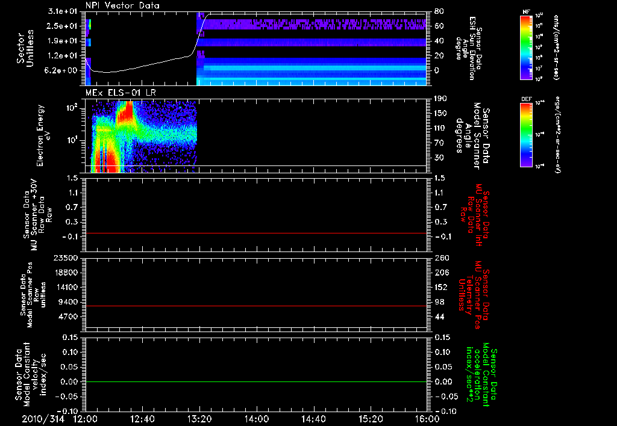
Task: Click the 260 telemetry tick label
Action: tap(440, 258)
